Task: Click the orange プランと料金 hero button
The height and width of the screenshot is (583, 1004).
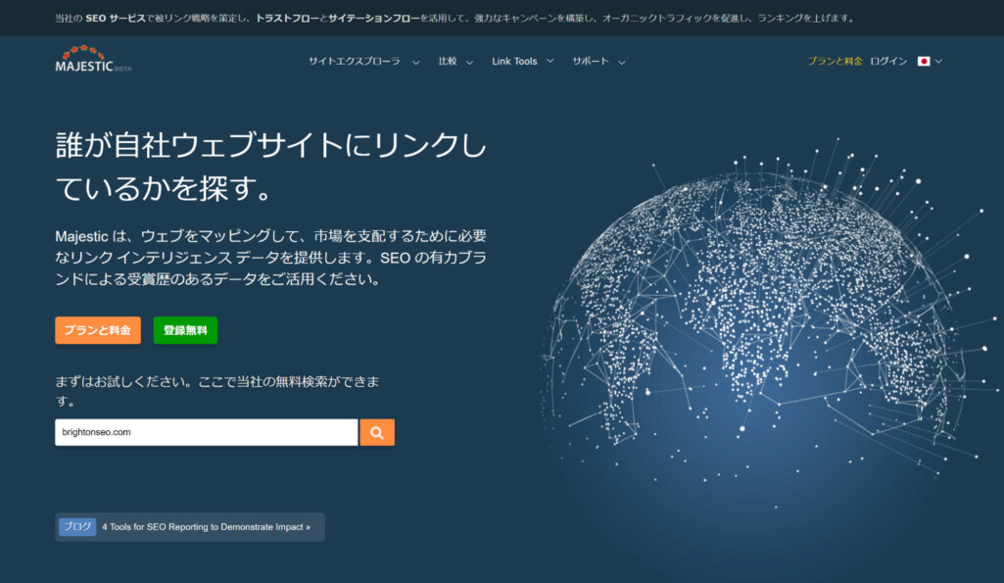Action: 97,330
